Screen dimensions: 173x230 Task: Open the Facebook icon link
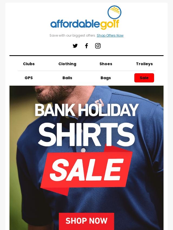[86, 46]
